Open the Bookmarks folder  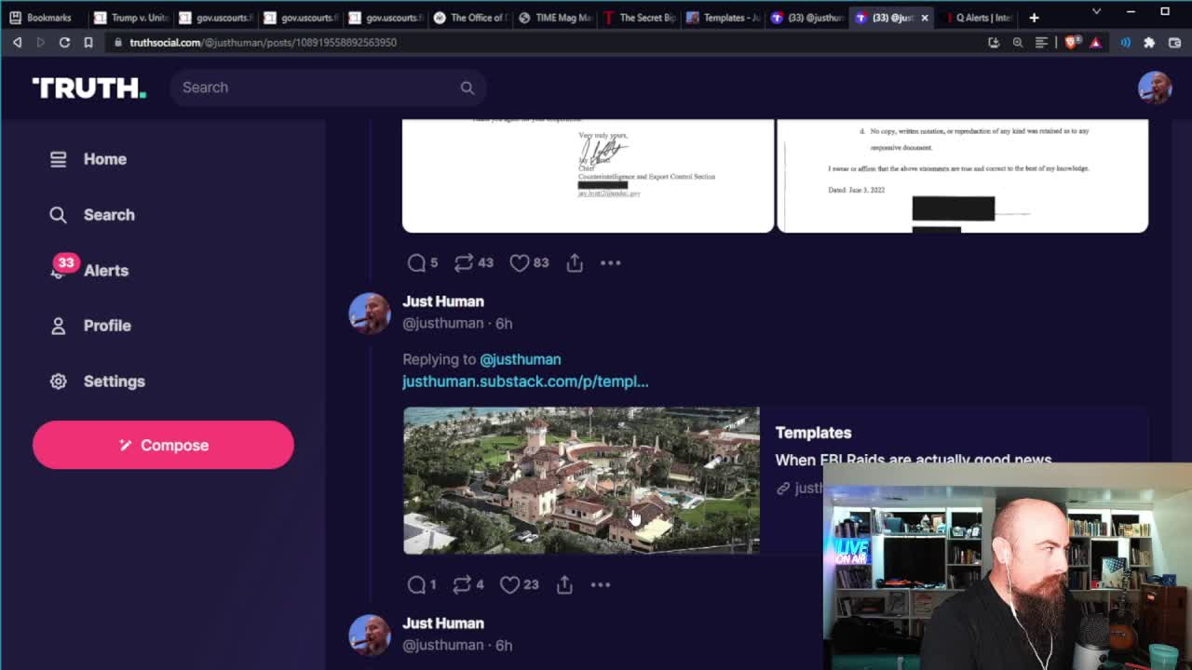tap(41, 18)
